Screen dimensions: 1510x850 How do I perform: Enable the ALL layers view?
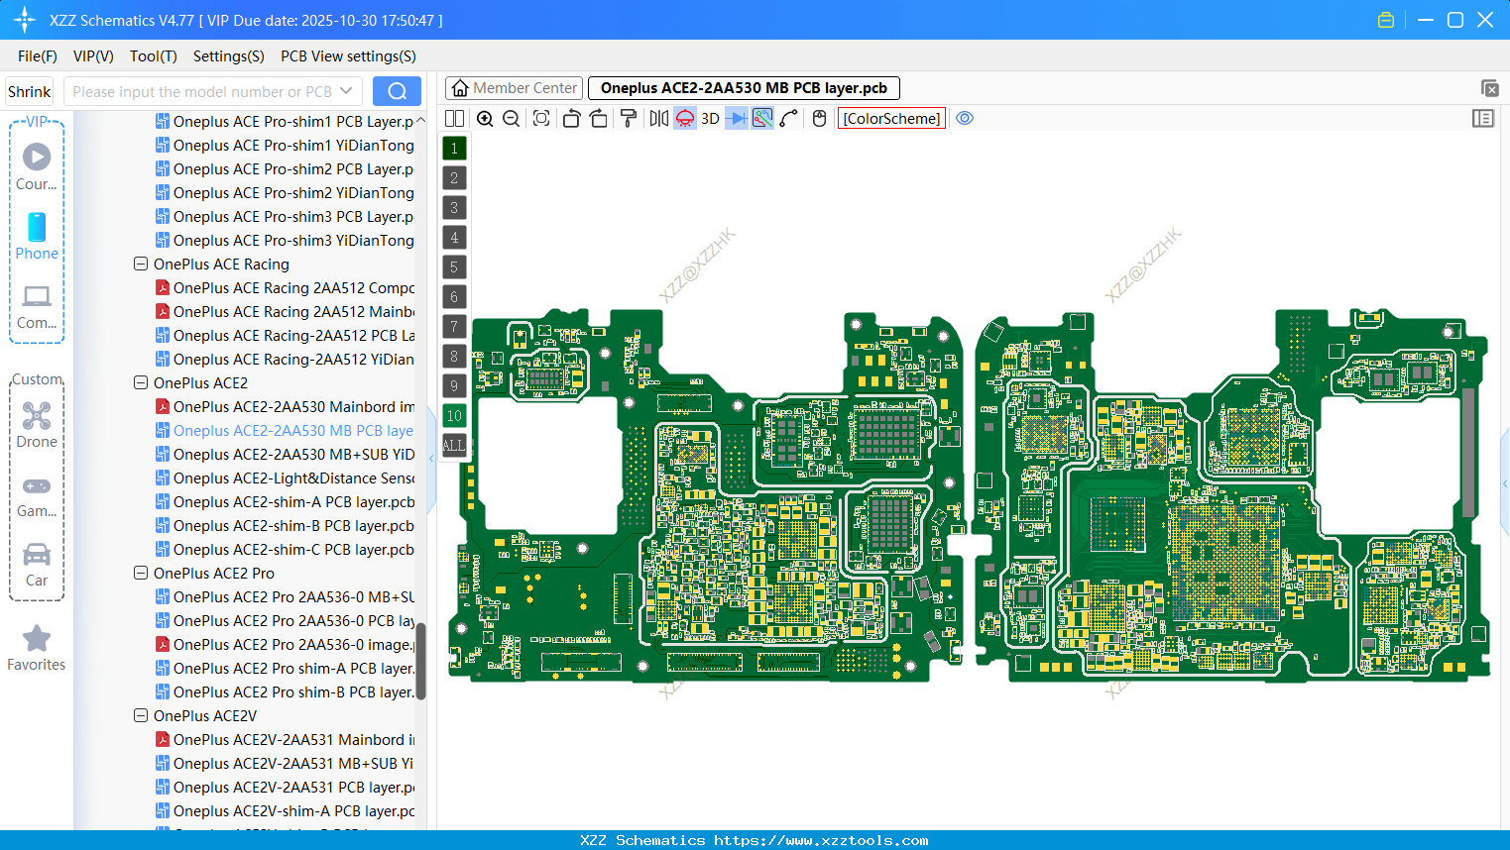tap(453, 445)
